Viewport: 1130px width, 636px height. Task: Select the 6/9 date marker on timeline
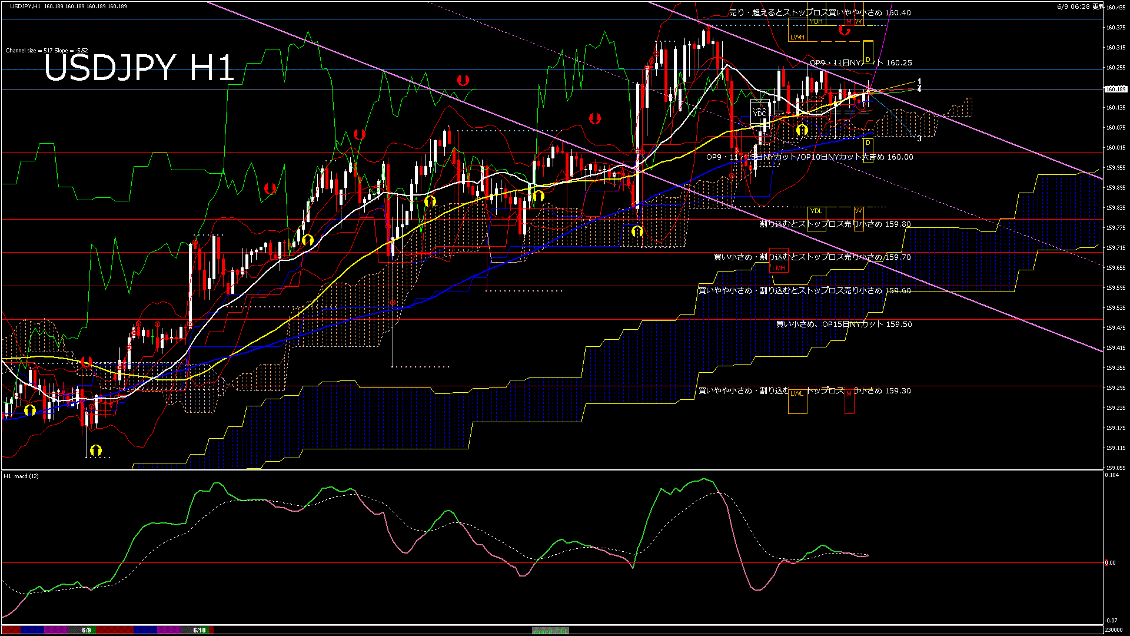(87, 630)
